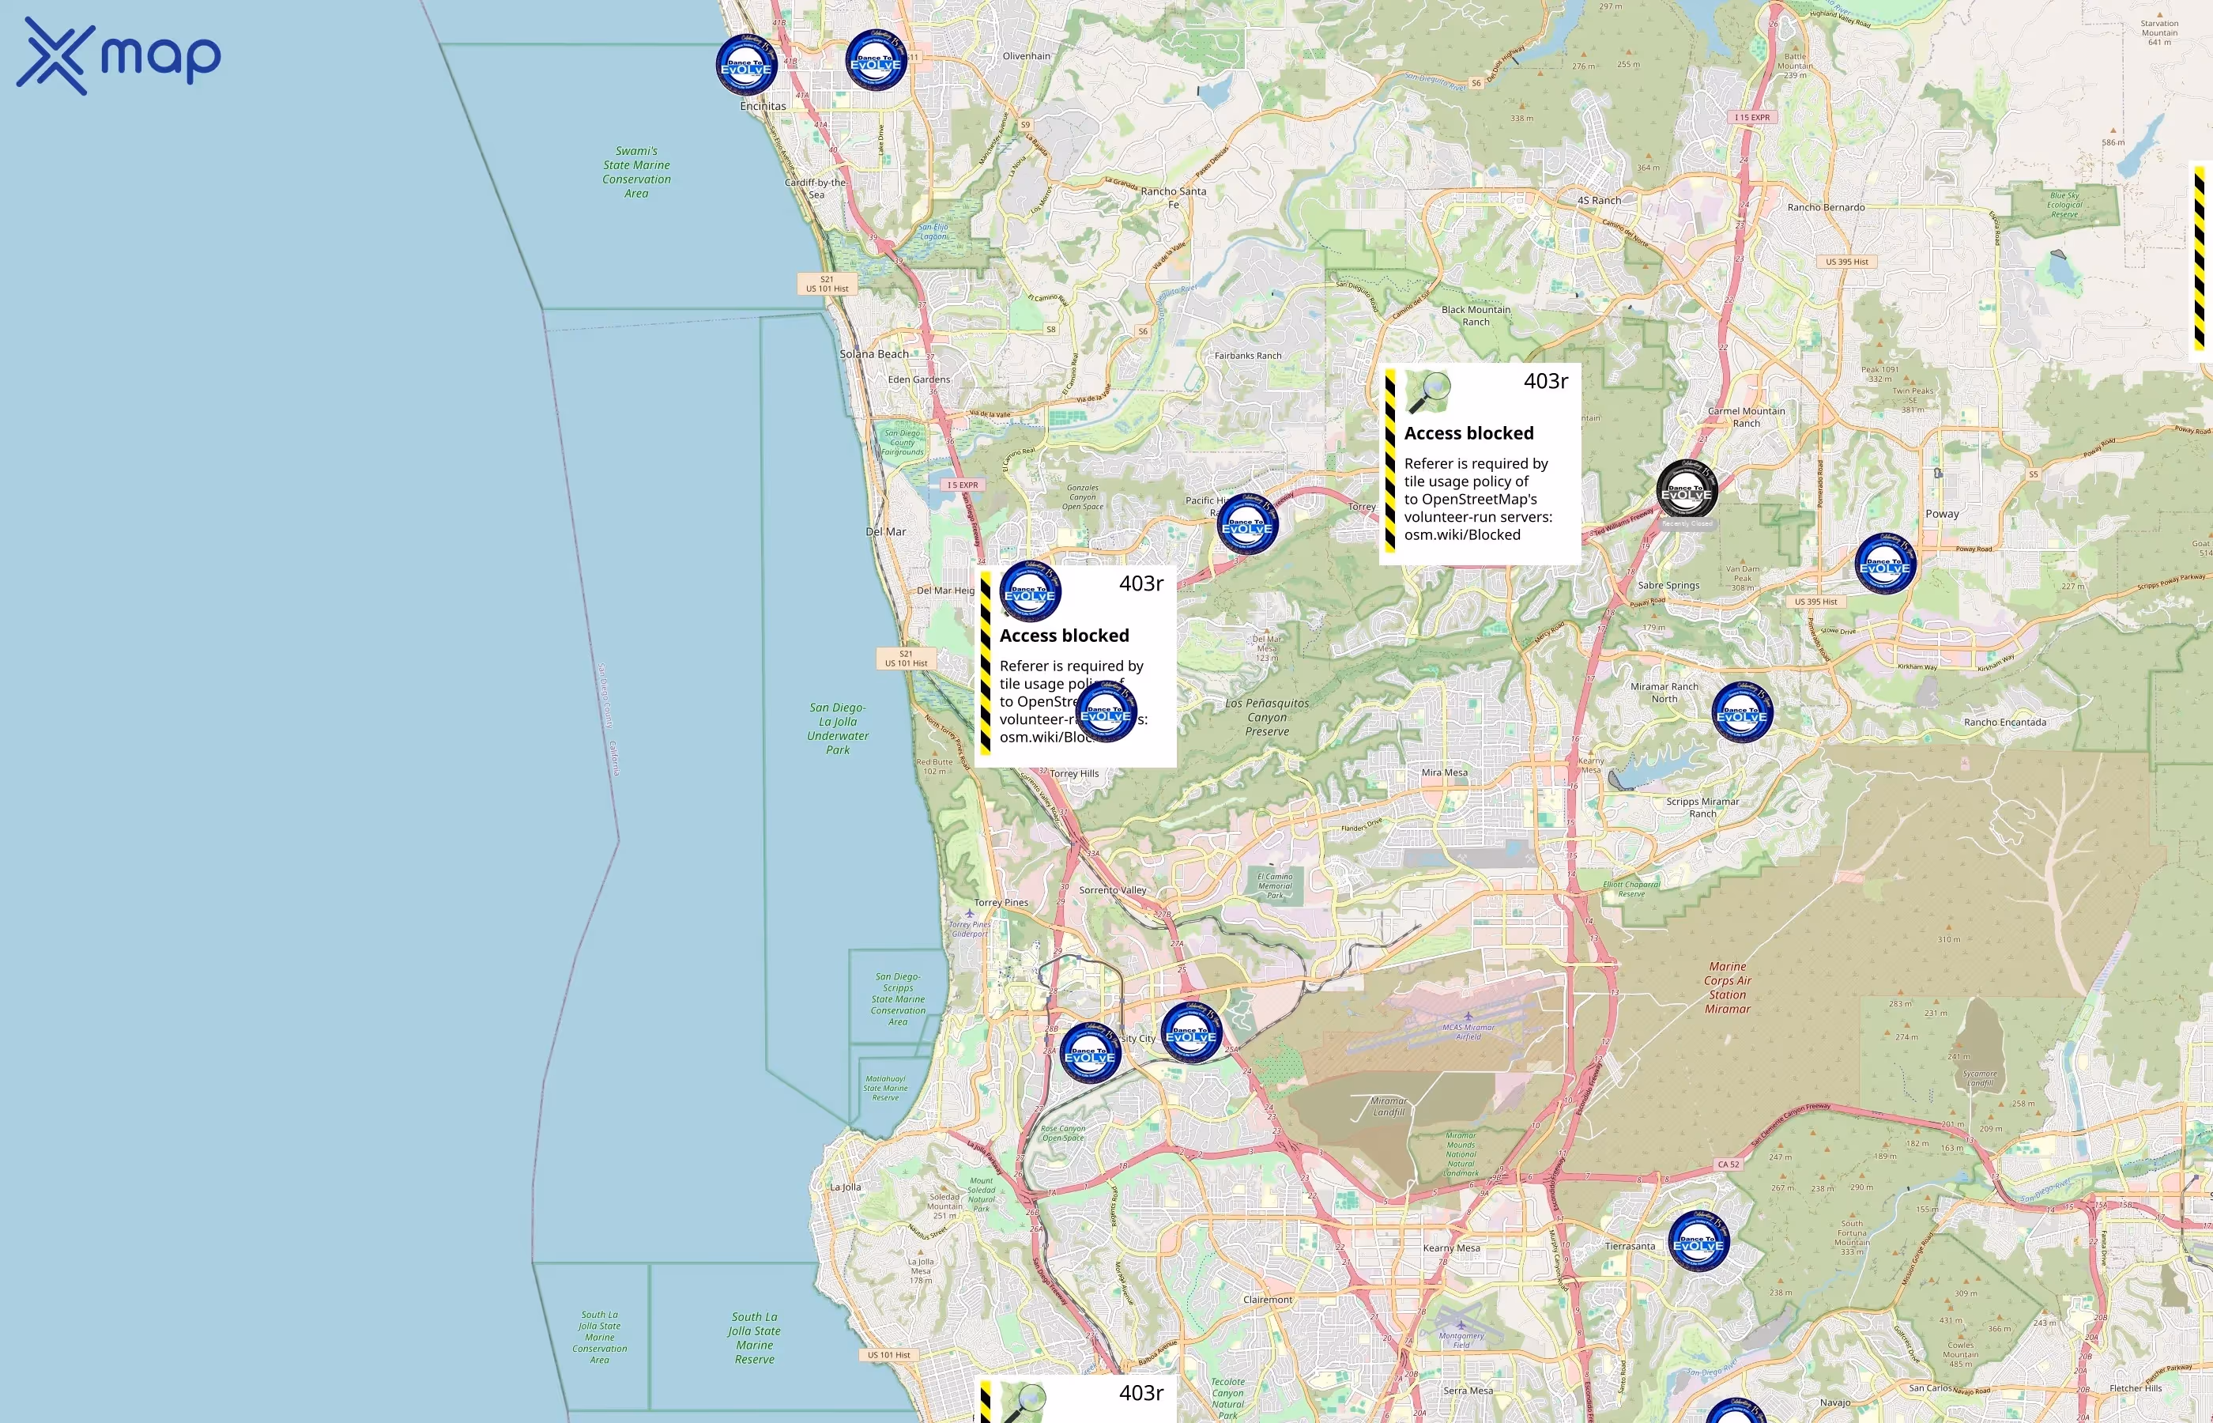2213x1423 pixels.
Task: Click the Clairemont label
Action: 1267,1299
